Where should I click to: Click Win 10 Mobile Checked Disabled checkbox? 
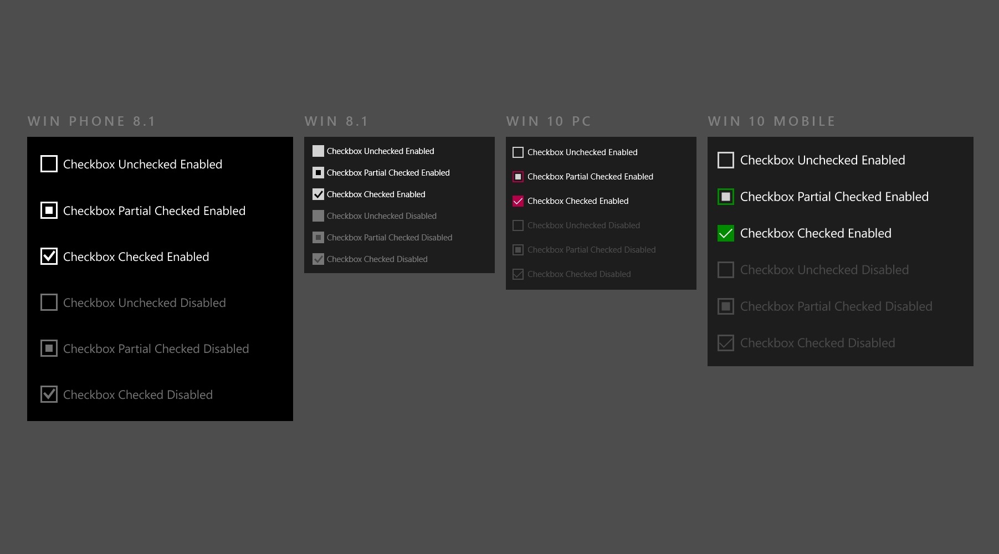pos(726,343)
